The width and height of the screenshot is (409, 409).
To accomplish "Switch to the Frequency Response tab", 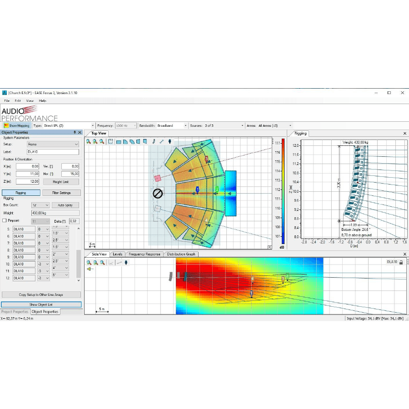I will click(144, 254).
